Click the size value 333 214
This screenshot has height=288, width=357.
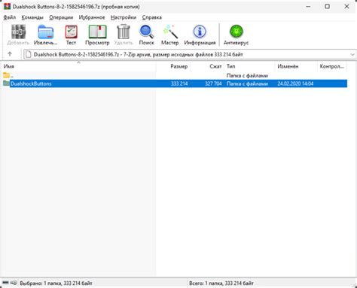[179, 83]
